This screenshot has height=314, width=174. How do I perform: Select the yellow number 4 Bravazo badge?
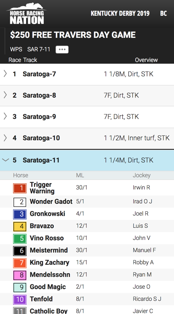click(x=20, y=227)
